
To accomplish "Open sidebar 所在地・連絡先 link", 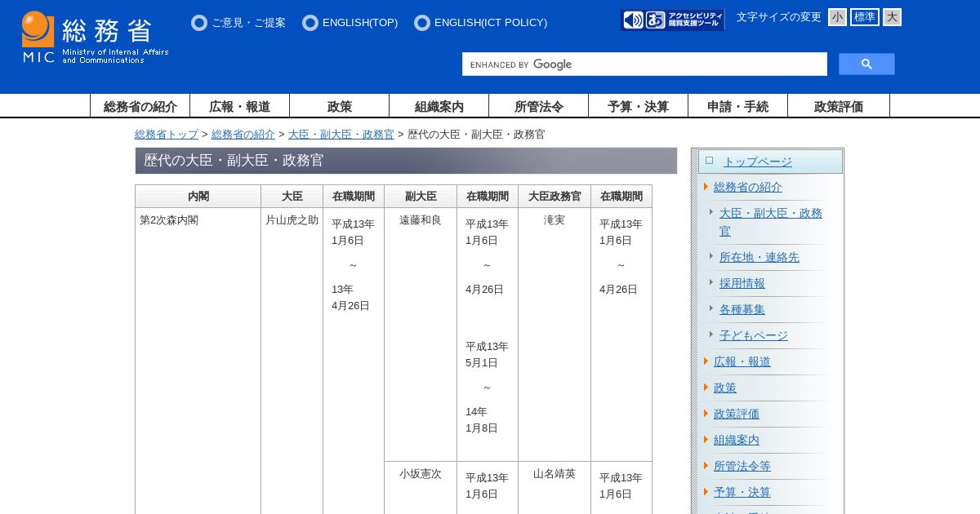I will [x=759, y=257].
